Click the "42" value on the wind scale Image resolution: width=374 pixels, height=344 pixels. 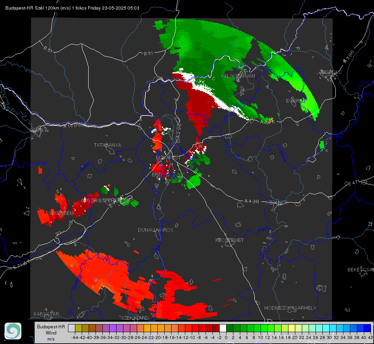[x=371, y=338]
